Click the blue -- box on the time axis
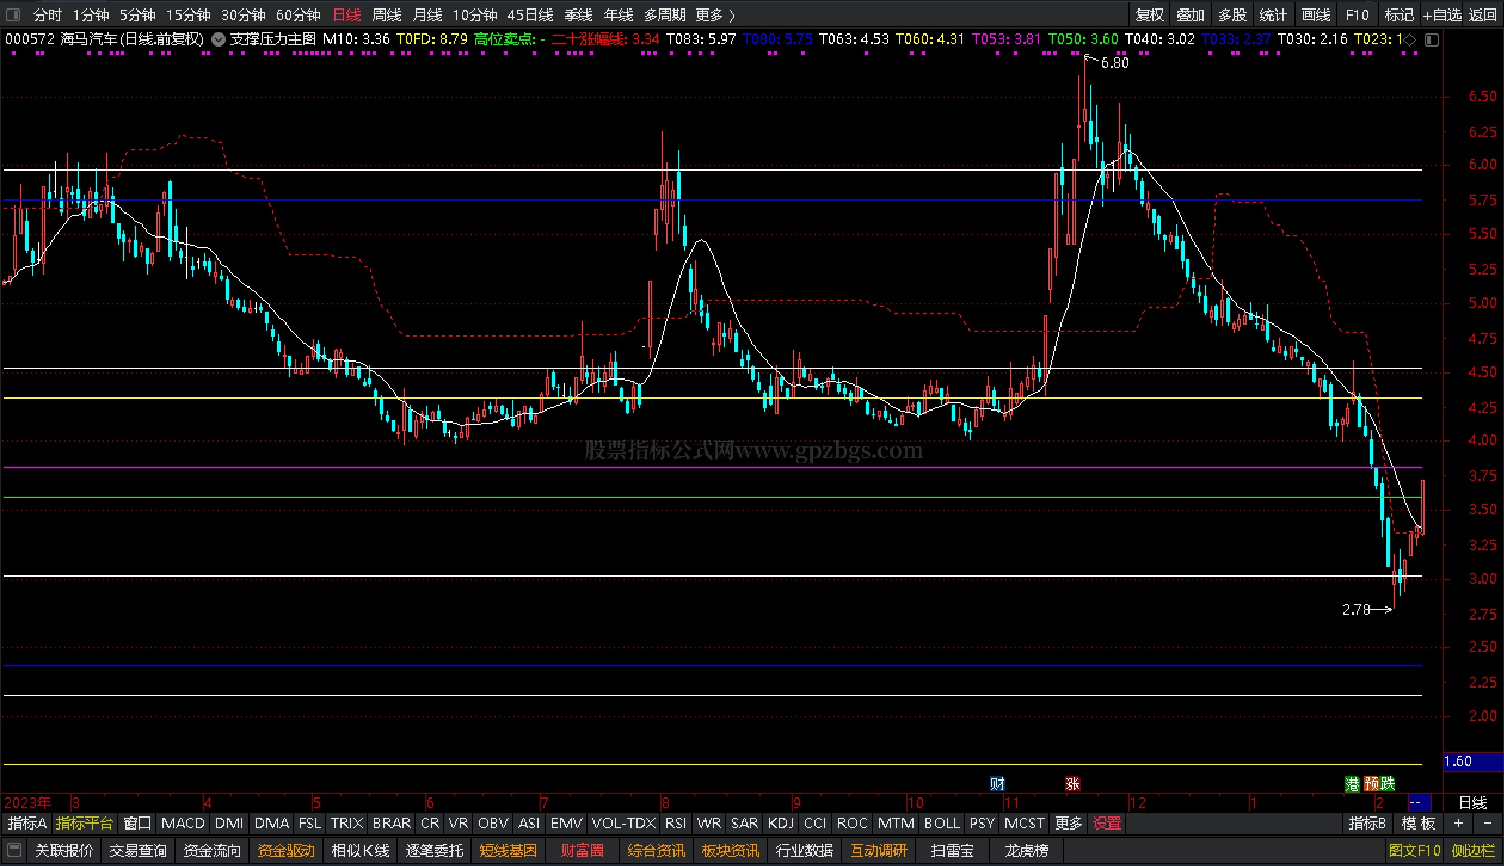 point(1419,802)
